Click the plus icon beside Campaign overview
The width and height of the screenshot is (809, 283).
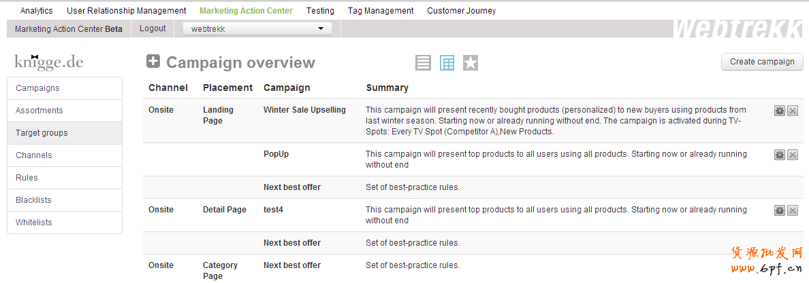click(153, 62)
